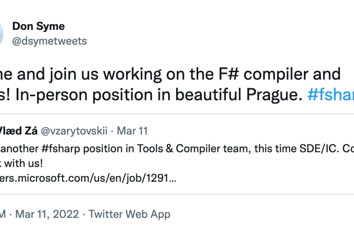Viewport: 354px width, 230px height.
Task: Click the @vzarytovskii handle
Action: click(x=74, y=131)
